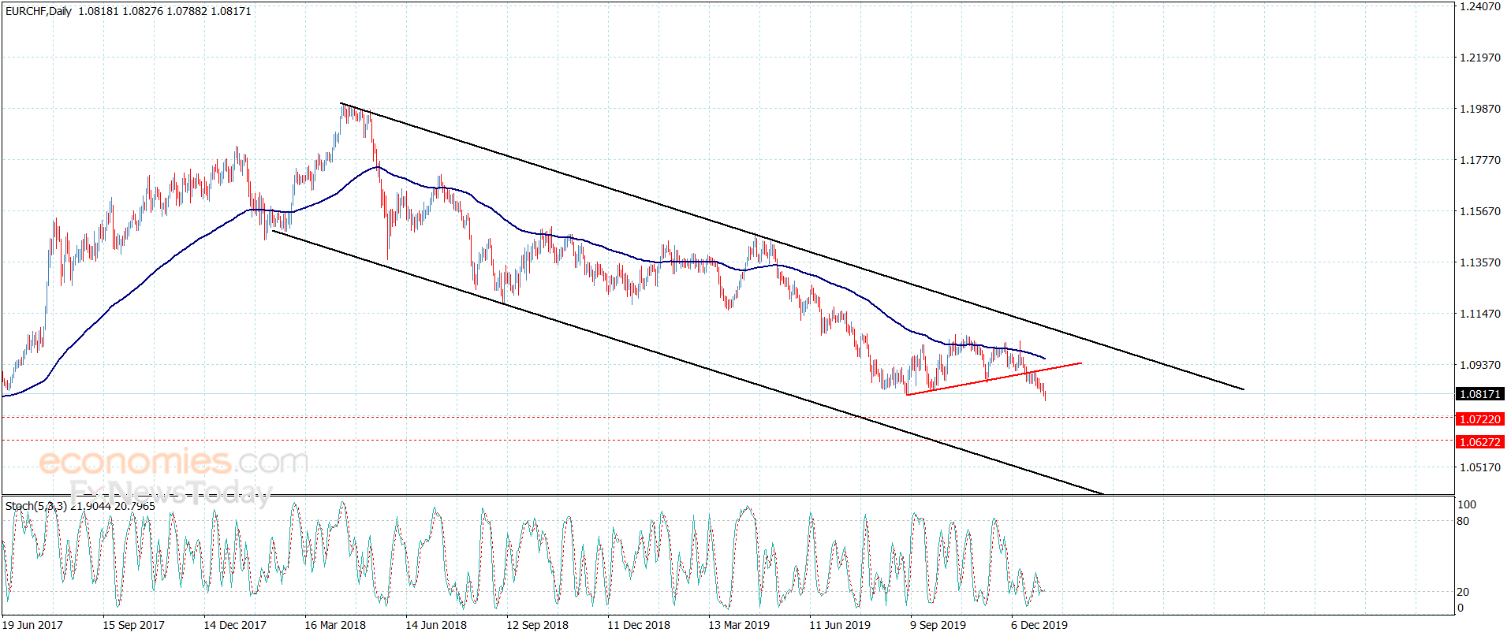Screen dimensions: 1511x636
Task: Click the 1.17770 price axis value
Action: [1480, 160]
